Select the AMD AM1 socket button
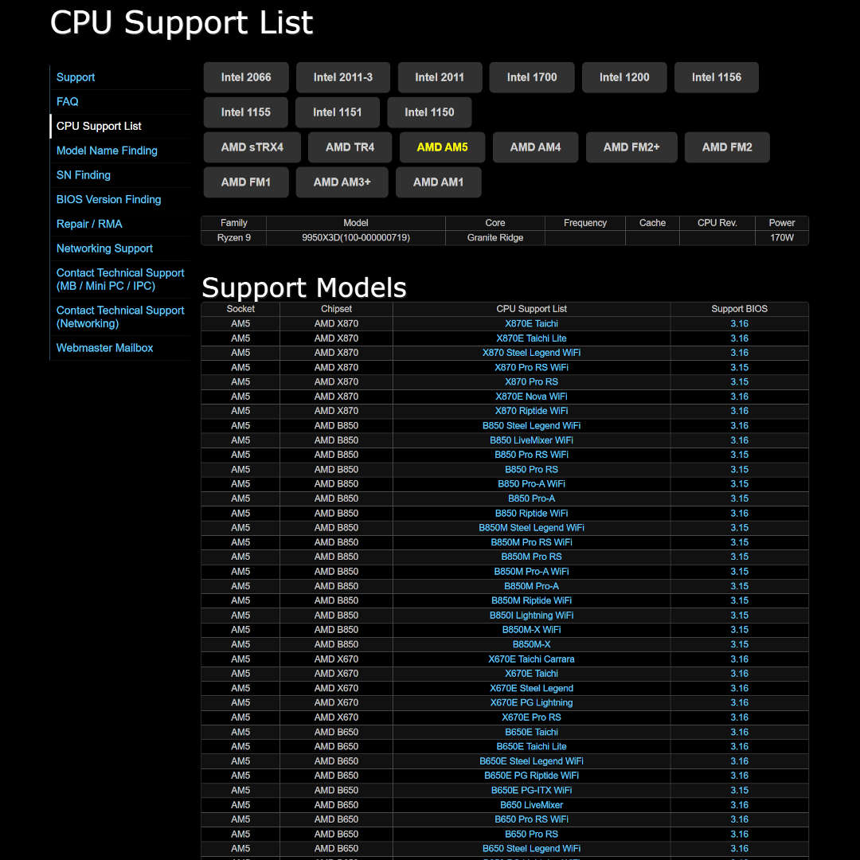The image size is (860, 860). 438,182
